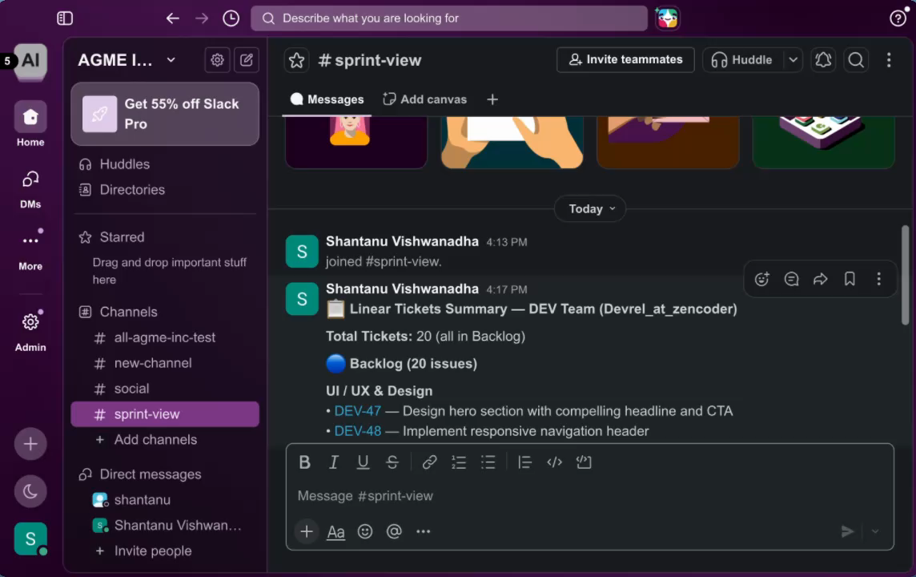
Task: Toggle bold formatting
Action: click(x=304, y=462)
